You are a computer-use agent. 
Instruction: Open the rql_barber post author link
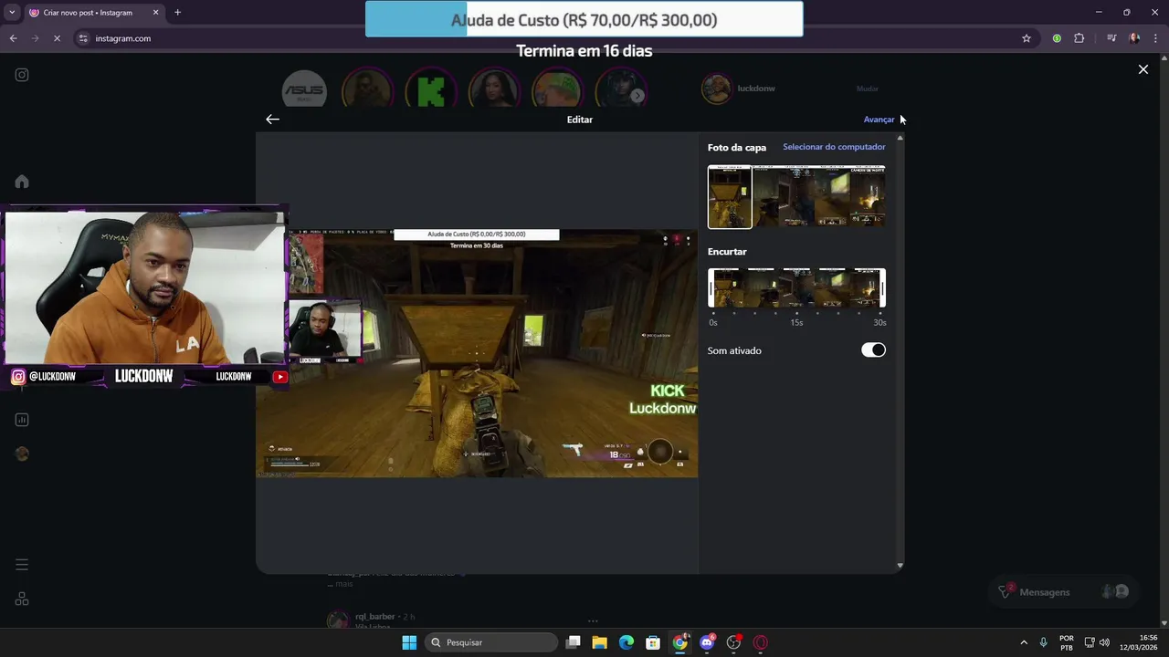pos(374,617)
